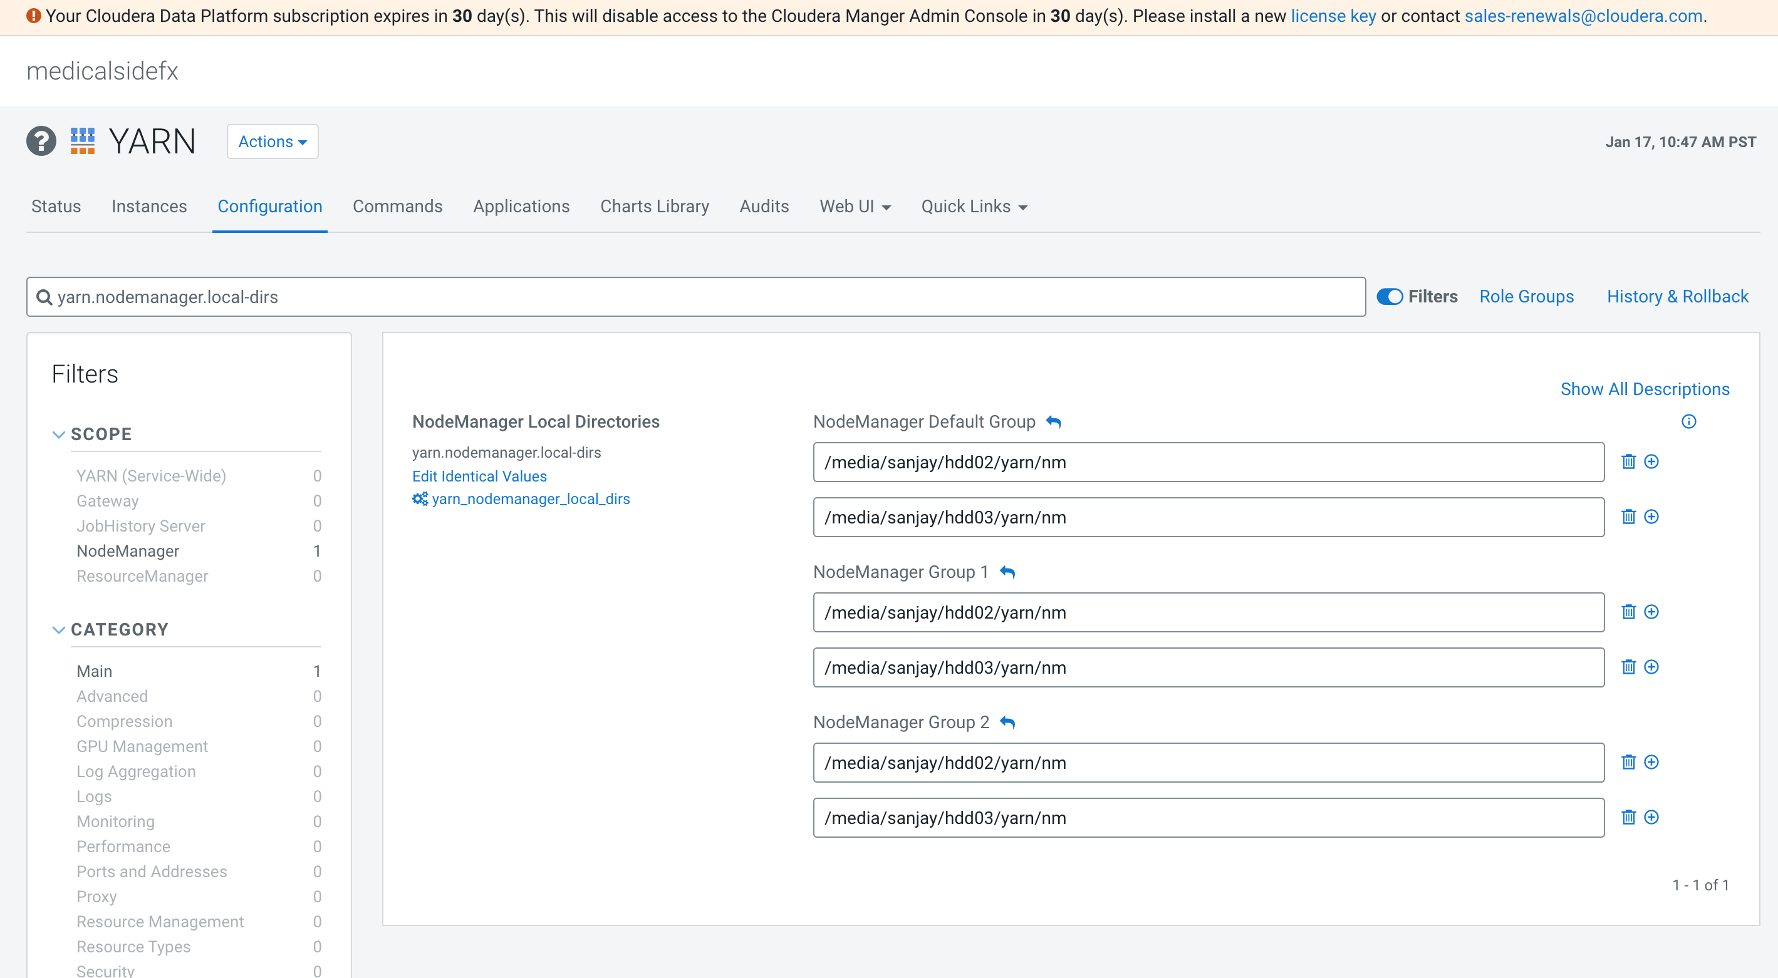Screen dimensions: 1778x978
Task: Click the info icon near Show All Descriptions
Action: pos(1689,421)
